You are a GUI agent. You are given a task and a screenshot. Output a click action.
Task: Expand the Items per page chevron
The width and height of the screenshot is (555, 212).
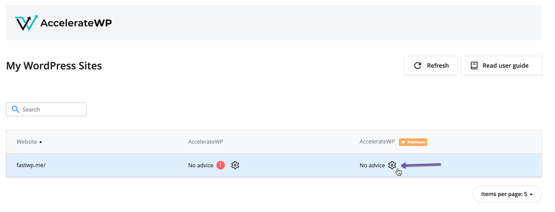[x=531, y=194]
